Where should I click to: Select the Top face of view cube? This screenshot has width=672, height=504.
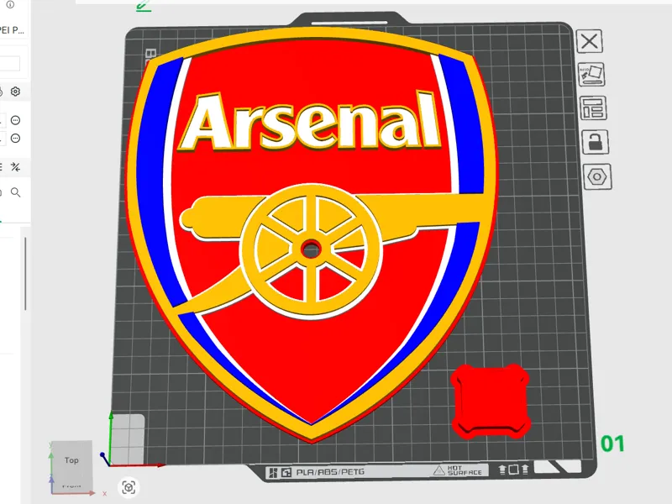(71, 460)
